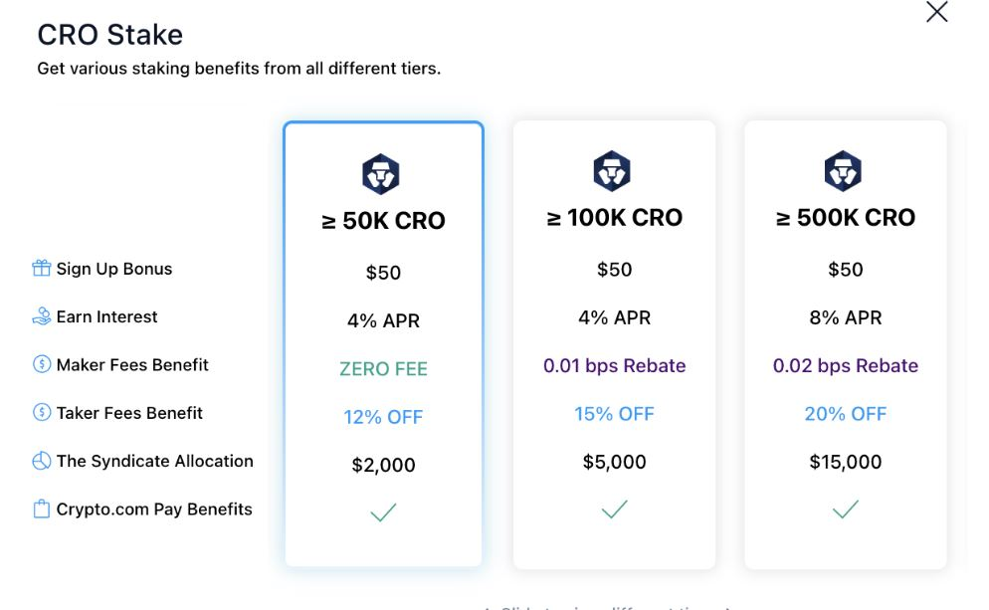Select the ≥ 500K CRO tier heading
Viewport: 989px width, 610px height.
coord(845,218)
